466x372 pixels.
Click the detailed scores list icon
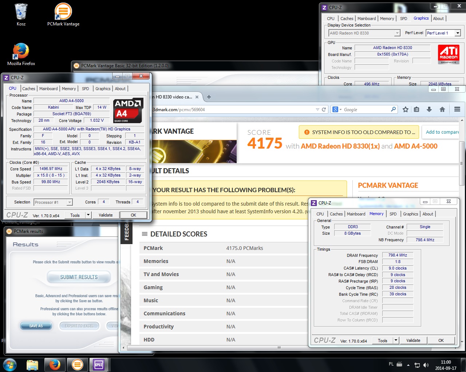coord(145,234)
